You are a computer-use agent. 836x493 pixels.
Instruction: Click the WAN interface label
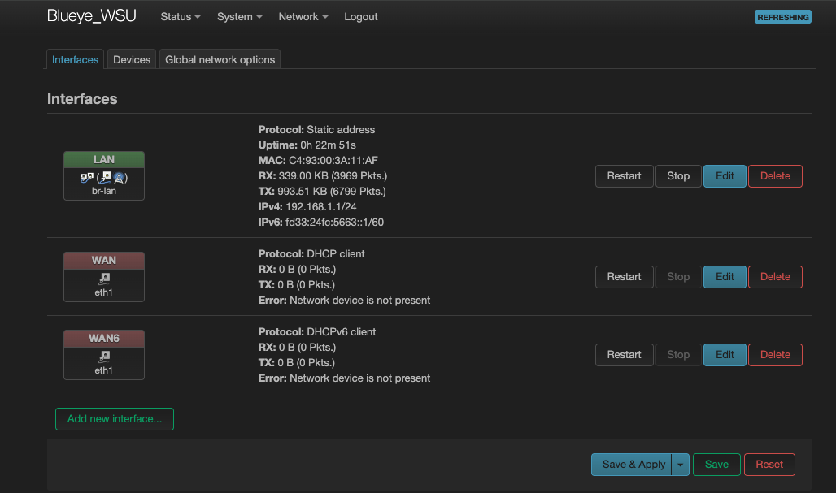(104, 261)
